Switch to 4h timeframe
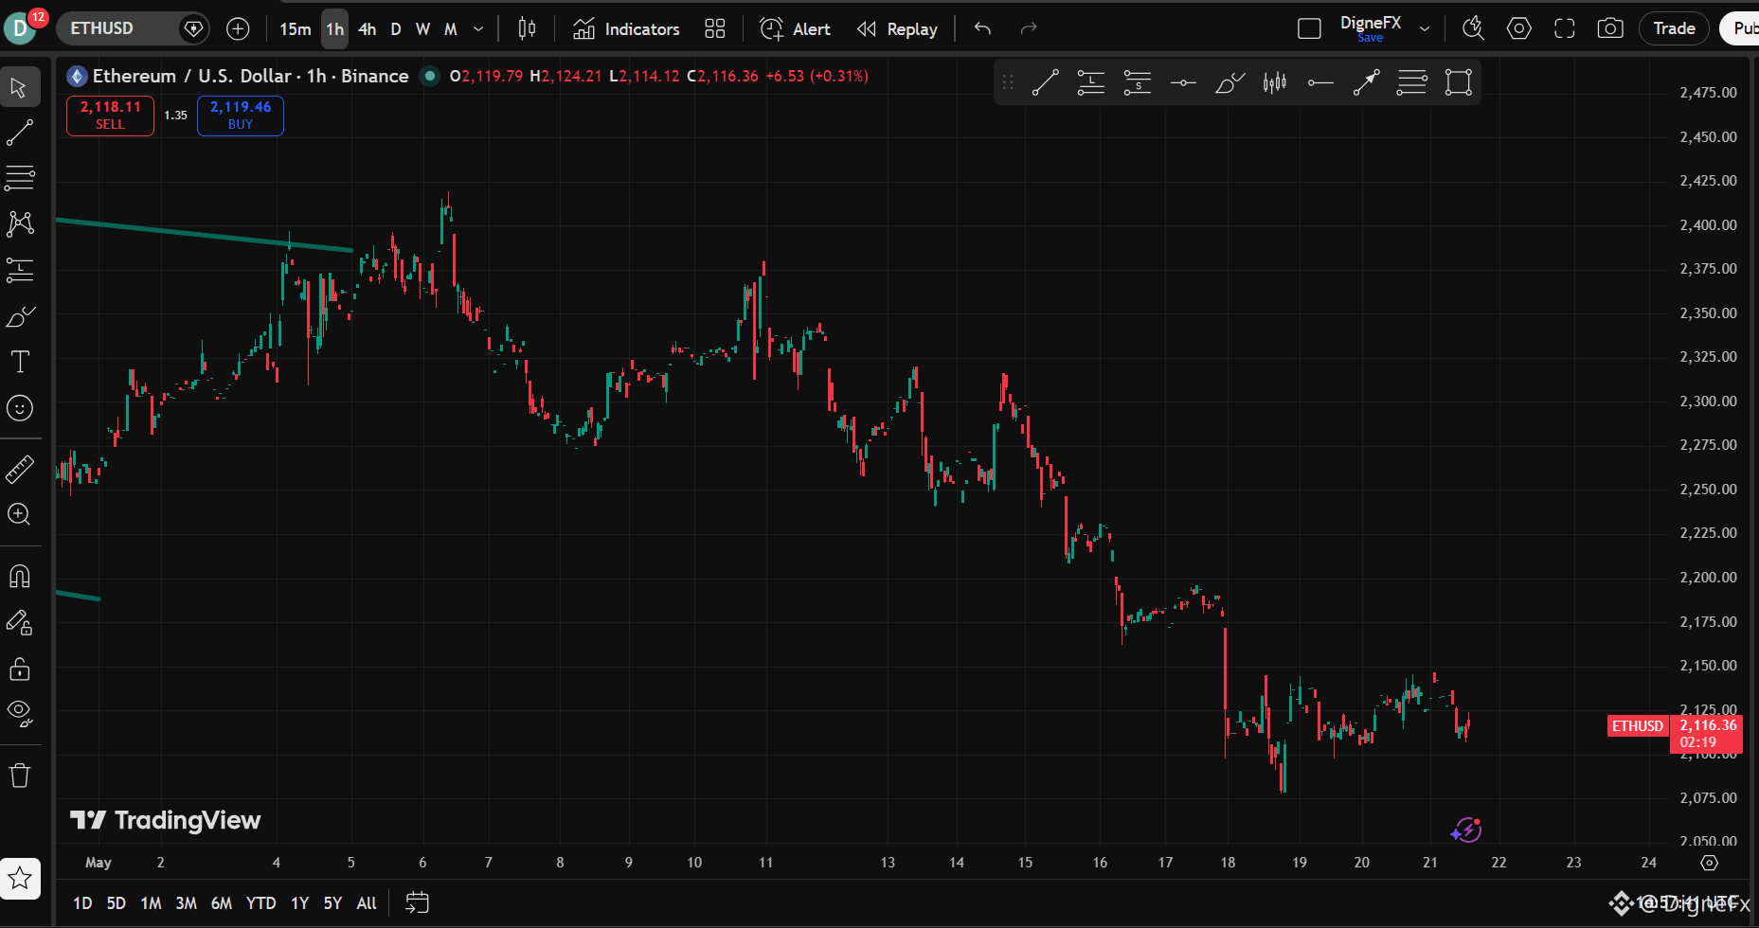Image resolution: width=1759 pixels, height=928 pixels. click(x=367, y=29)
